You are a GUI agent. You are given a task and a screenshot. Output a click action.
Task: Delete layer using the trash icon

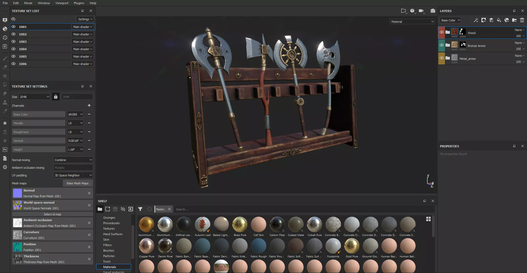[x=522, y=20]
